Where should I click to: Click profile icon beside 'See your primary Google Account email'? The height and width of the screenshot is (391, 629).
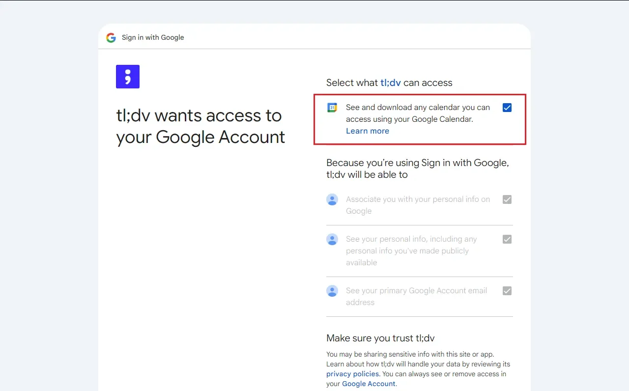click(332, 291)
